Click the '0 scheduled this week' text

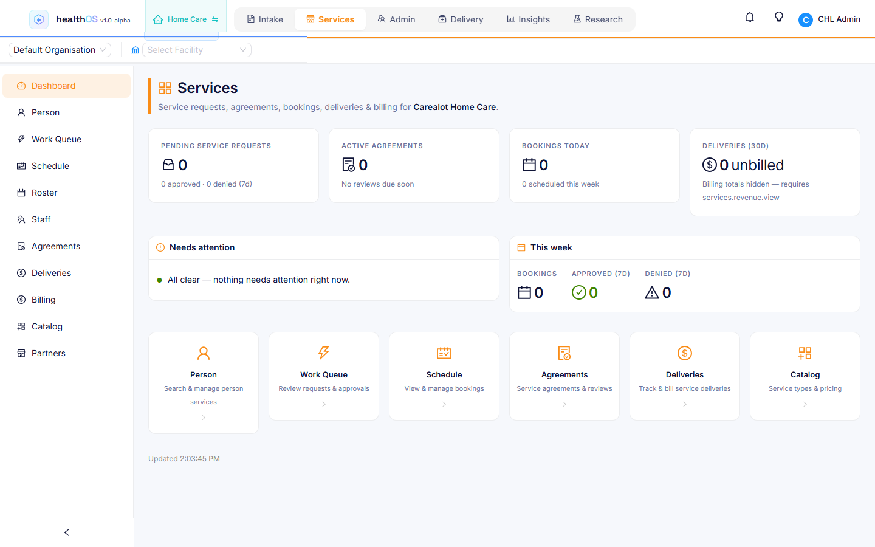tap(560, 184)
